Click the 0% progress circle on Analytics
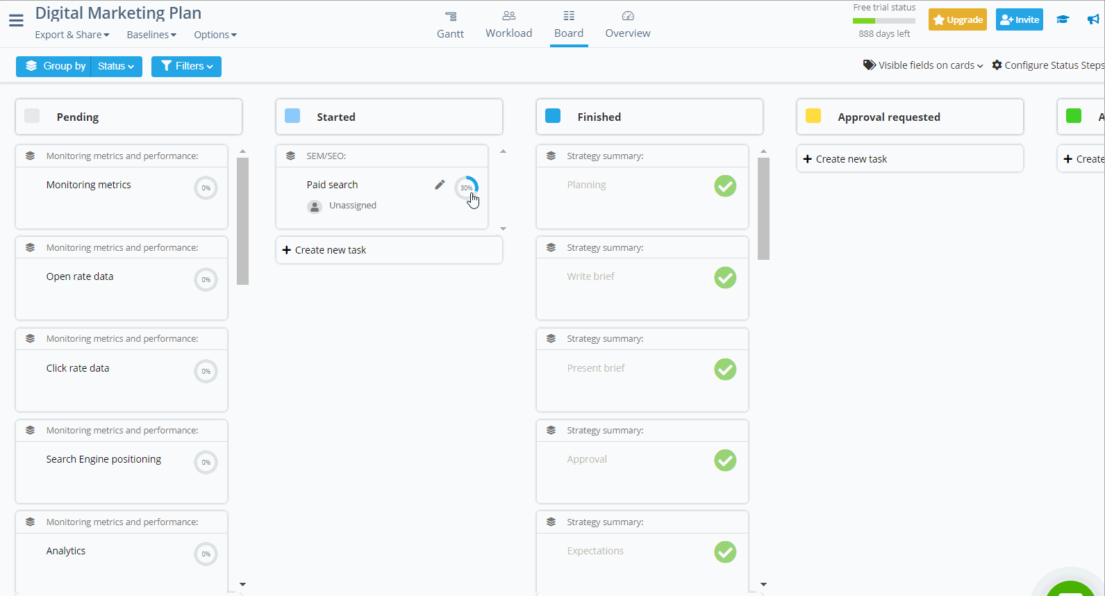 [x=206, y=554]
